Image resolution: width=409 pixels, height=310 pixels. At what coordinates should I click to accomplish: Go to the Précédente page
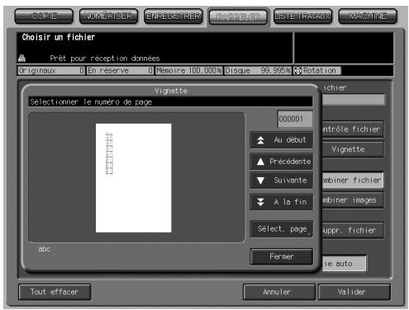point(282,162)
